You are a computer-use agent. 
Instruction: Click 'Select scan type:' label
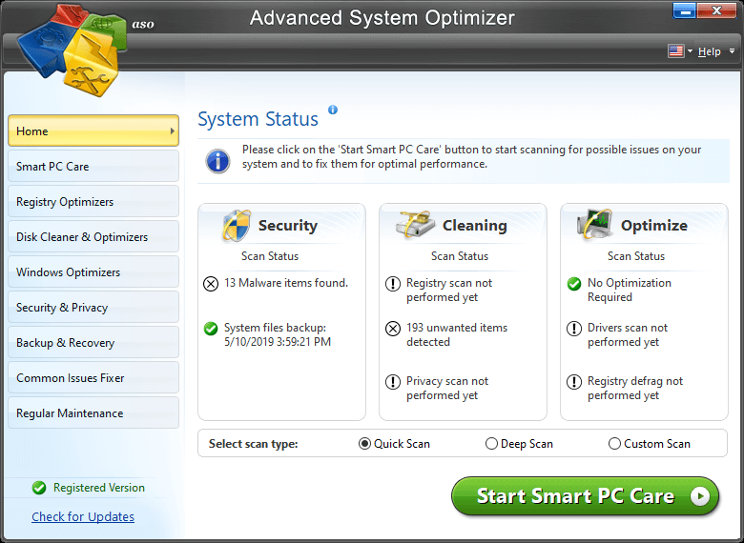[254, 444]
